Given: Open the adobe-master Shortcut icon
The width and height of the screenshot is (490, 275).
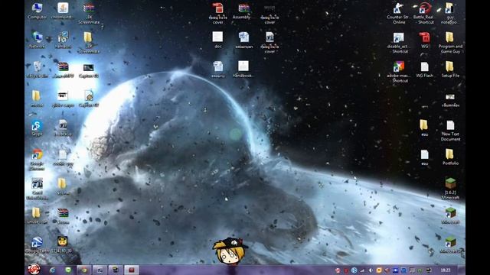Looking at the screenshot, I should click(x=398, y=72).
